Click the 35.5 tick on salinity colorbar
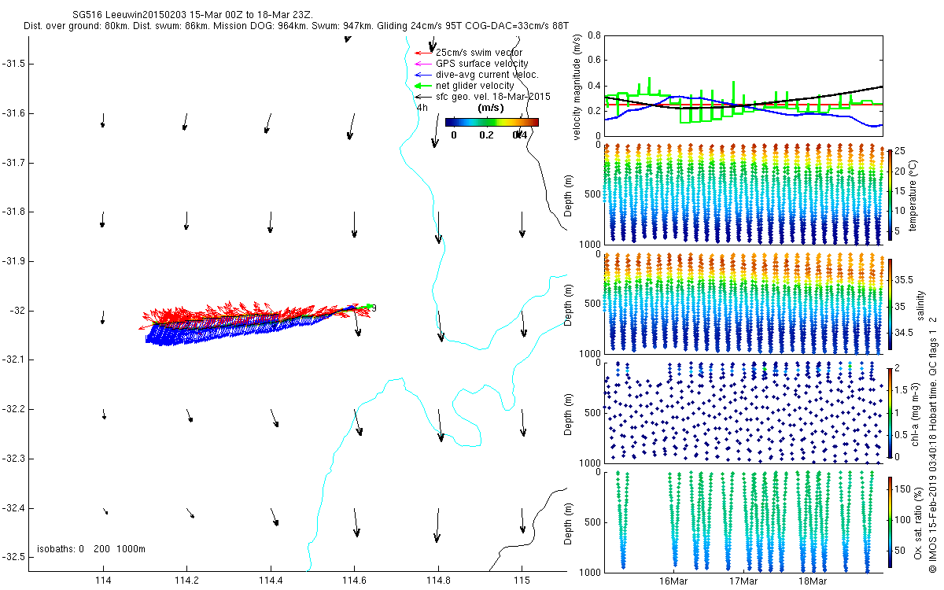The image size is (944, 590). pyautogui.click(x=904, y=280)
